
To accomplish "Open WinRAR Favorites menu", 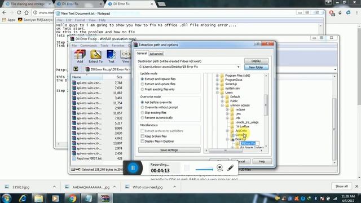I will pos(118,46).
